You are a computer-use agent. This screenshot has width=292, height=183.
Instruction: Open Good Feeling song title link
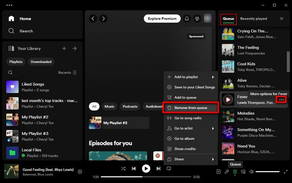[48, 170]
